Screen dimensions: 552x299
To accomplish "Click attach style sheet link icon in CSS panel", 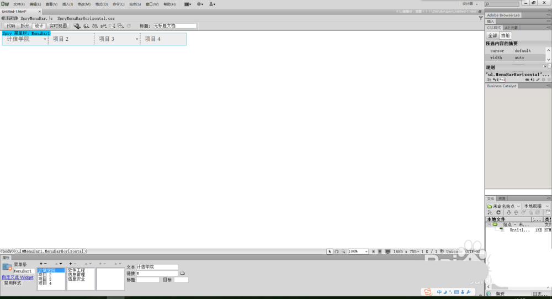I will click(x=527, y=80).
